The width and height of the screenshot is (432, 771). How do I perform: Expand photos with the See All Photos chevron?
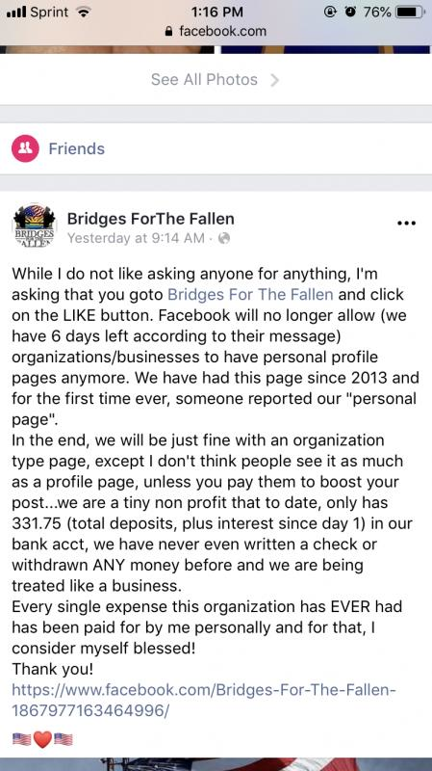[x=274, y=80]
